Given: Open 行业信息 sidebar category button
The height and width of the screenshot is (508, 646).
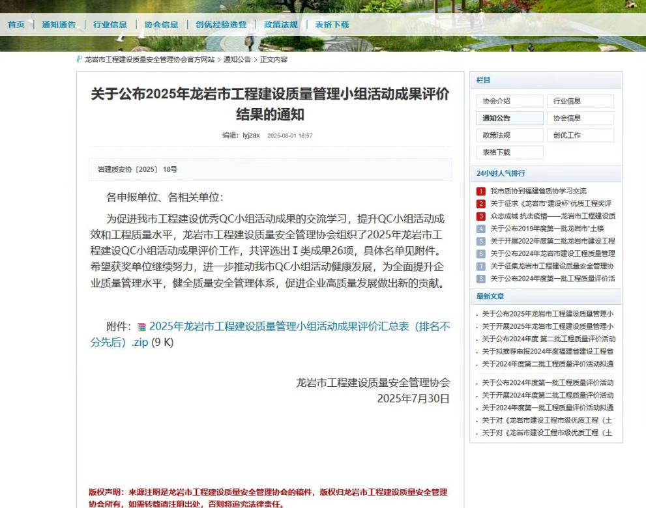Looking at the screenshot, I should tap(580, 102).
